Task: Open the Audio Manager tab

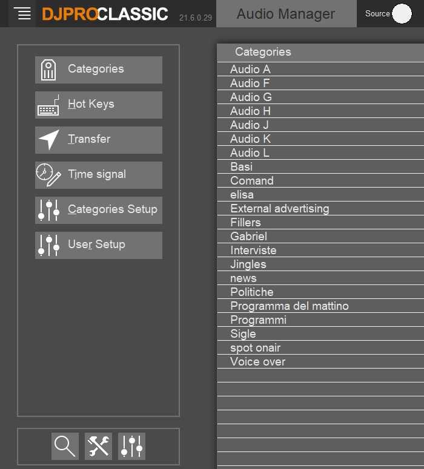Action: [x=286, y=14]
